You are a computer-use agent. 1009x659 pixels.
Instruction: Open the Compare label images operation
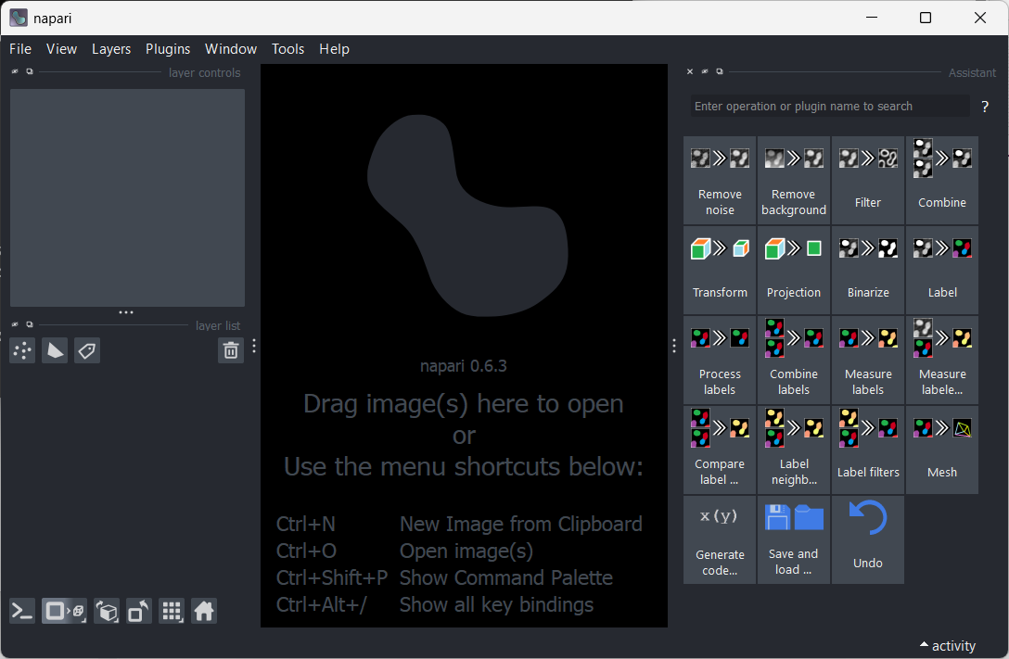click(720, 450)
